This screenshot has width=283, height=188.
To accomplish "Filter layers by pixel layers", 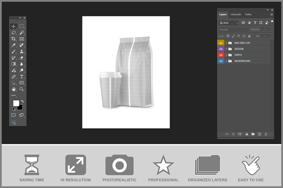I will 243,23.
